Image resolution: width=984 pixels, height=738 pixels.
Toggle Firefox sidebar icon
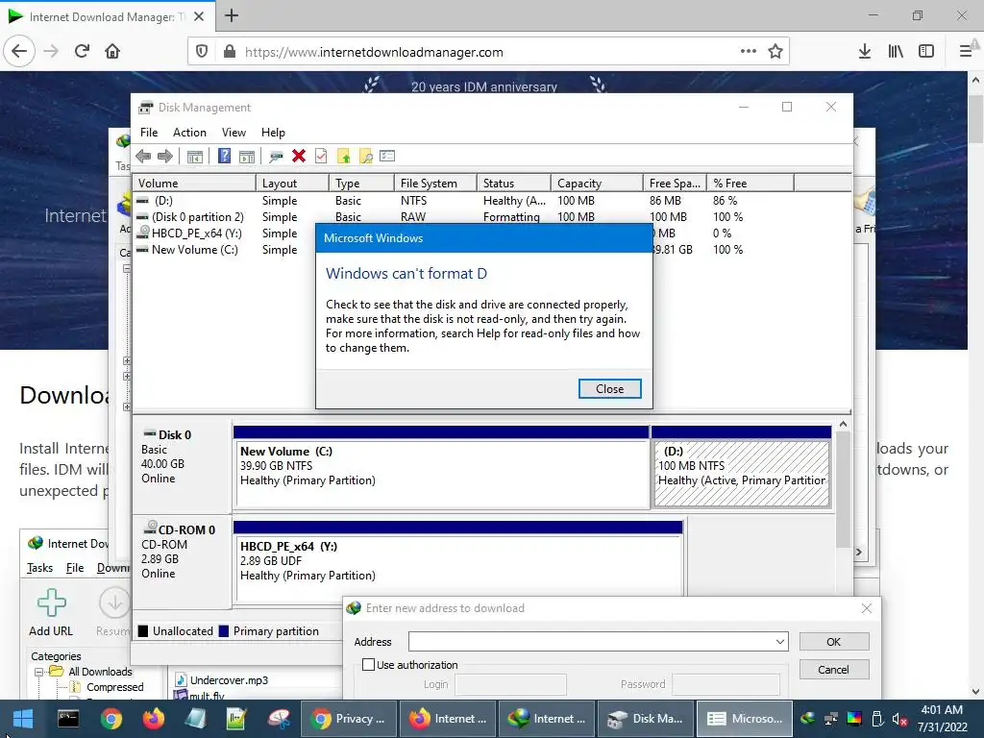(926, 52)
